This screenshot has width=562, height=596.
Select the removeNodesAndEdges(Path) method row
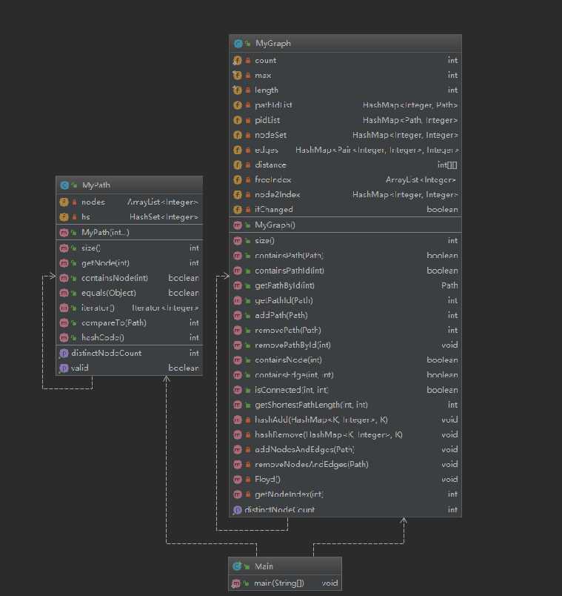pyautogui.click(x=346, y=465)
